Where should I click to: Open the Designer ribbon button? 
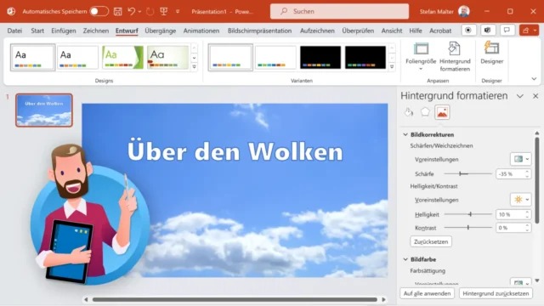(491, 53)
